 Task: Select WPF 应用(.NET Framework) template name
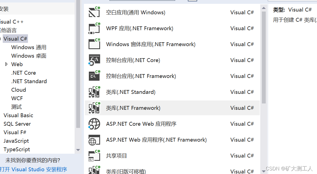click(140, 28)
